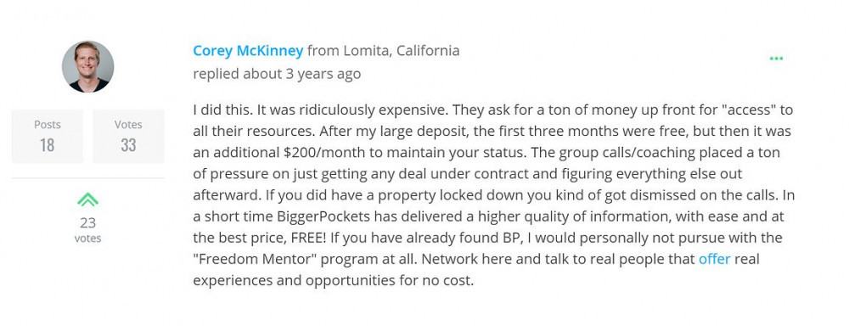Click the "23 votes" count under the arrow
Viewport: 849px width, 326px height.
87,229
